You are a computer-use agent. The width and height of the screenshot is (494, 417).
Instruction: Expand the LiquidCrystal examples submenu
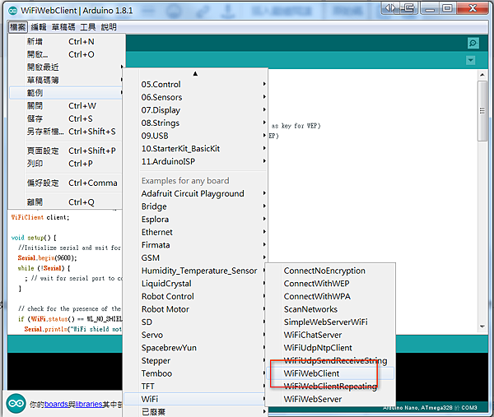(195, 284)
